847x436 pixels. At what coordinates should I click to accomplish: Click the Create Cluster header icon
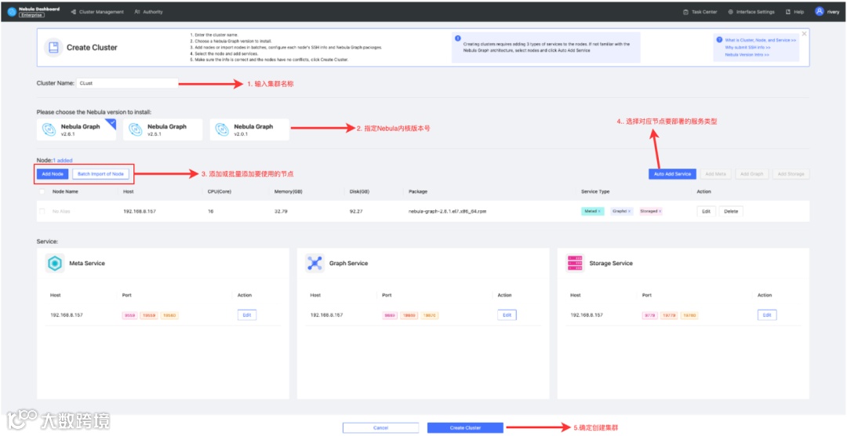click(53, 48)
